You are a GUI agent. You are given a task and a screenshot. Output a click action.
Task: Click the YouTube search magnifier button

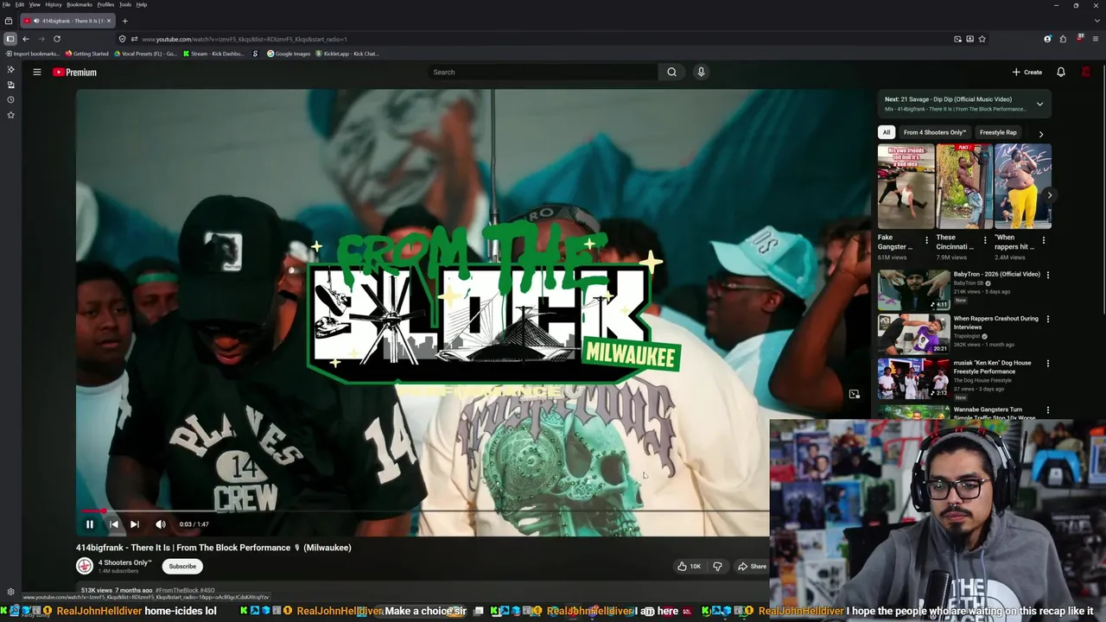pos(671,73)
